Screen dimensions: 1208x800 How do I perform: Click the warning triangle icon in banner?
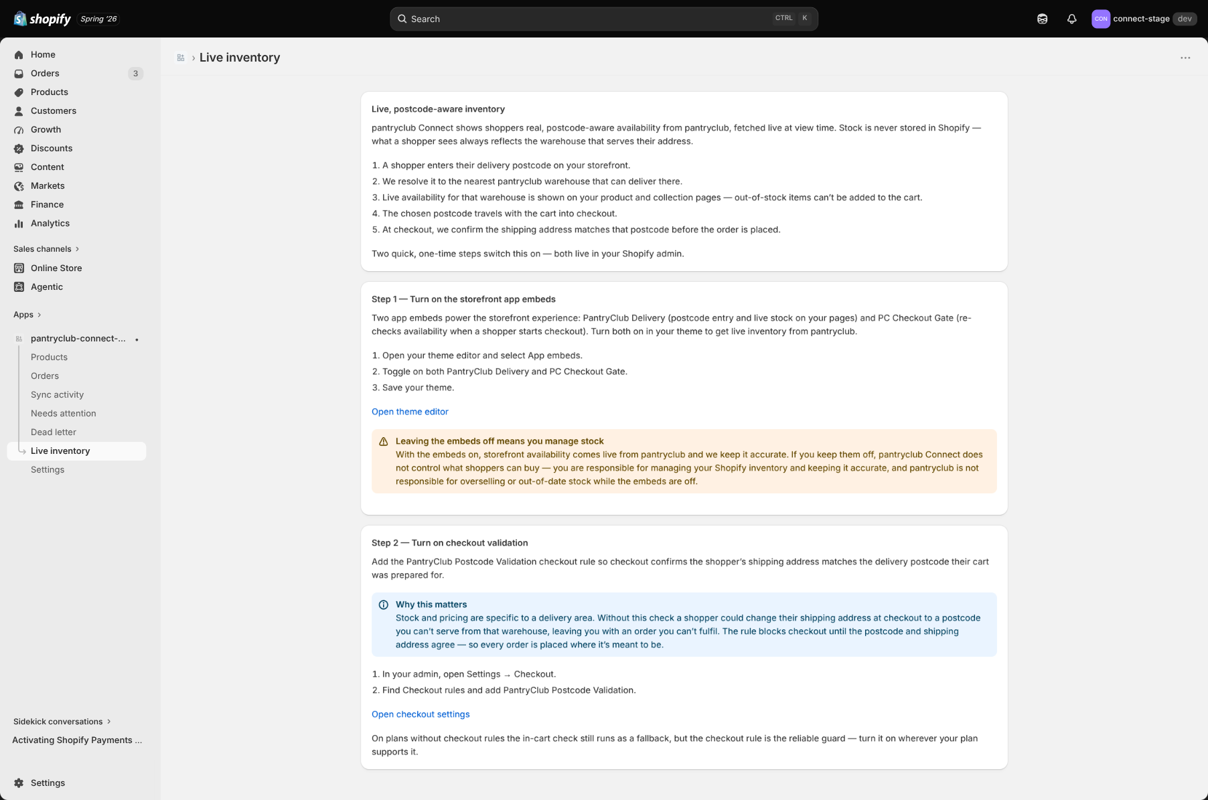point(384,442)
